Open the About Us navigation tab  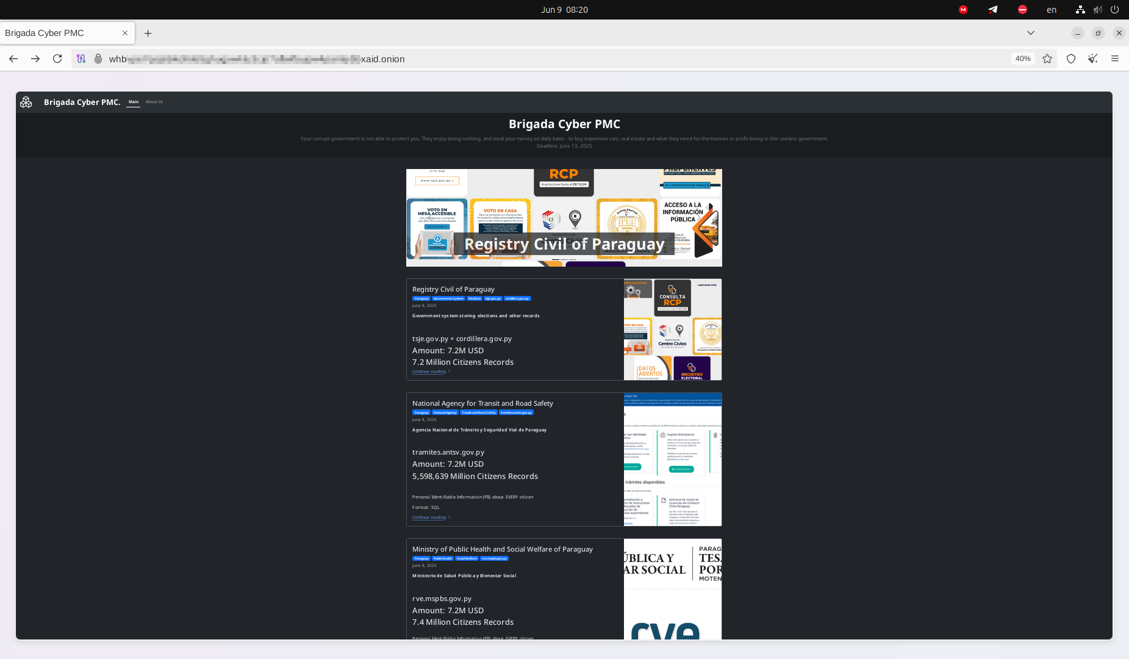coord(154,102)
